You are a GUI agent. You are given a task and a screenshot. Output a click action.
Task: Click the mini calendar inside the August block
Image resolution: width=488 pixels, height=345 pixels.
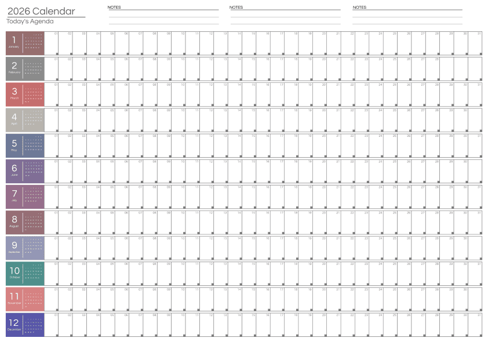point(34,221)
